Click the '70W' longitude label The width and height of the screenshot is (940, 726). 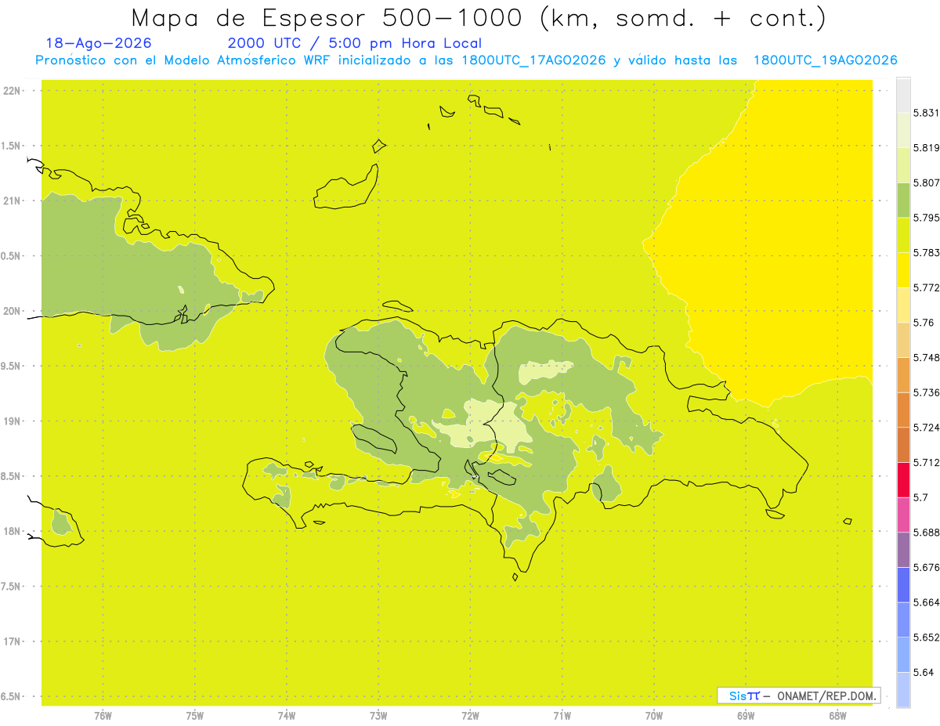654,716
